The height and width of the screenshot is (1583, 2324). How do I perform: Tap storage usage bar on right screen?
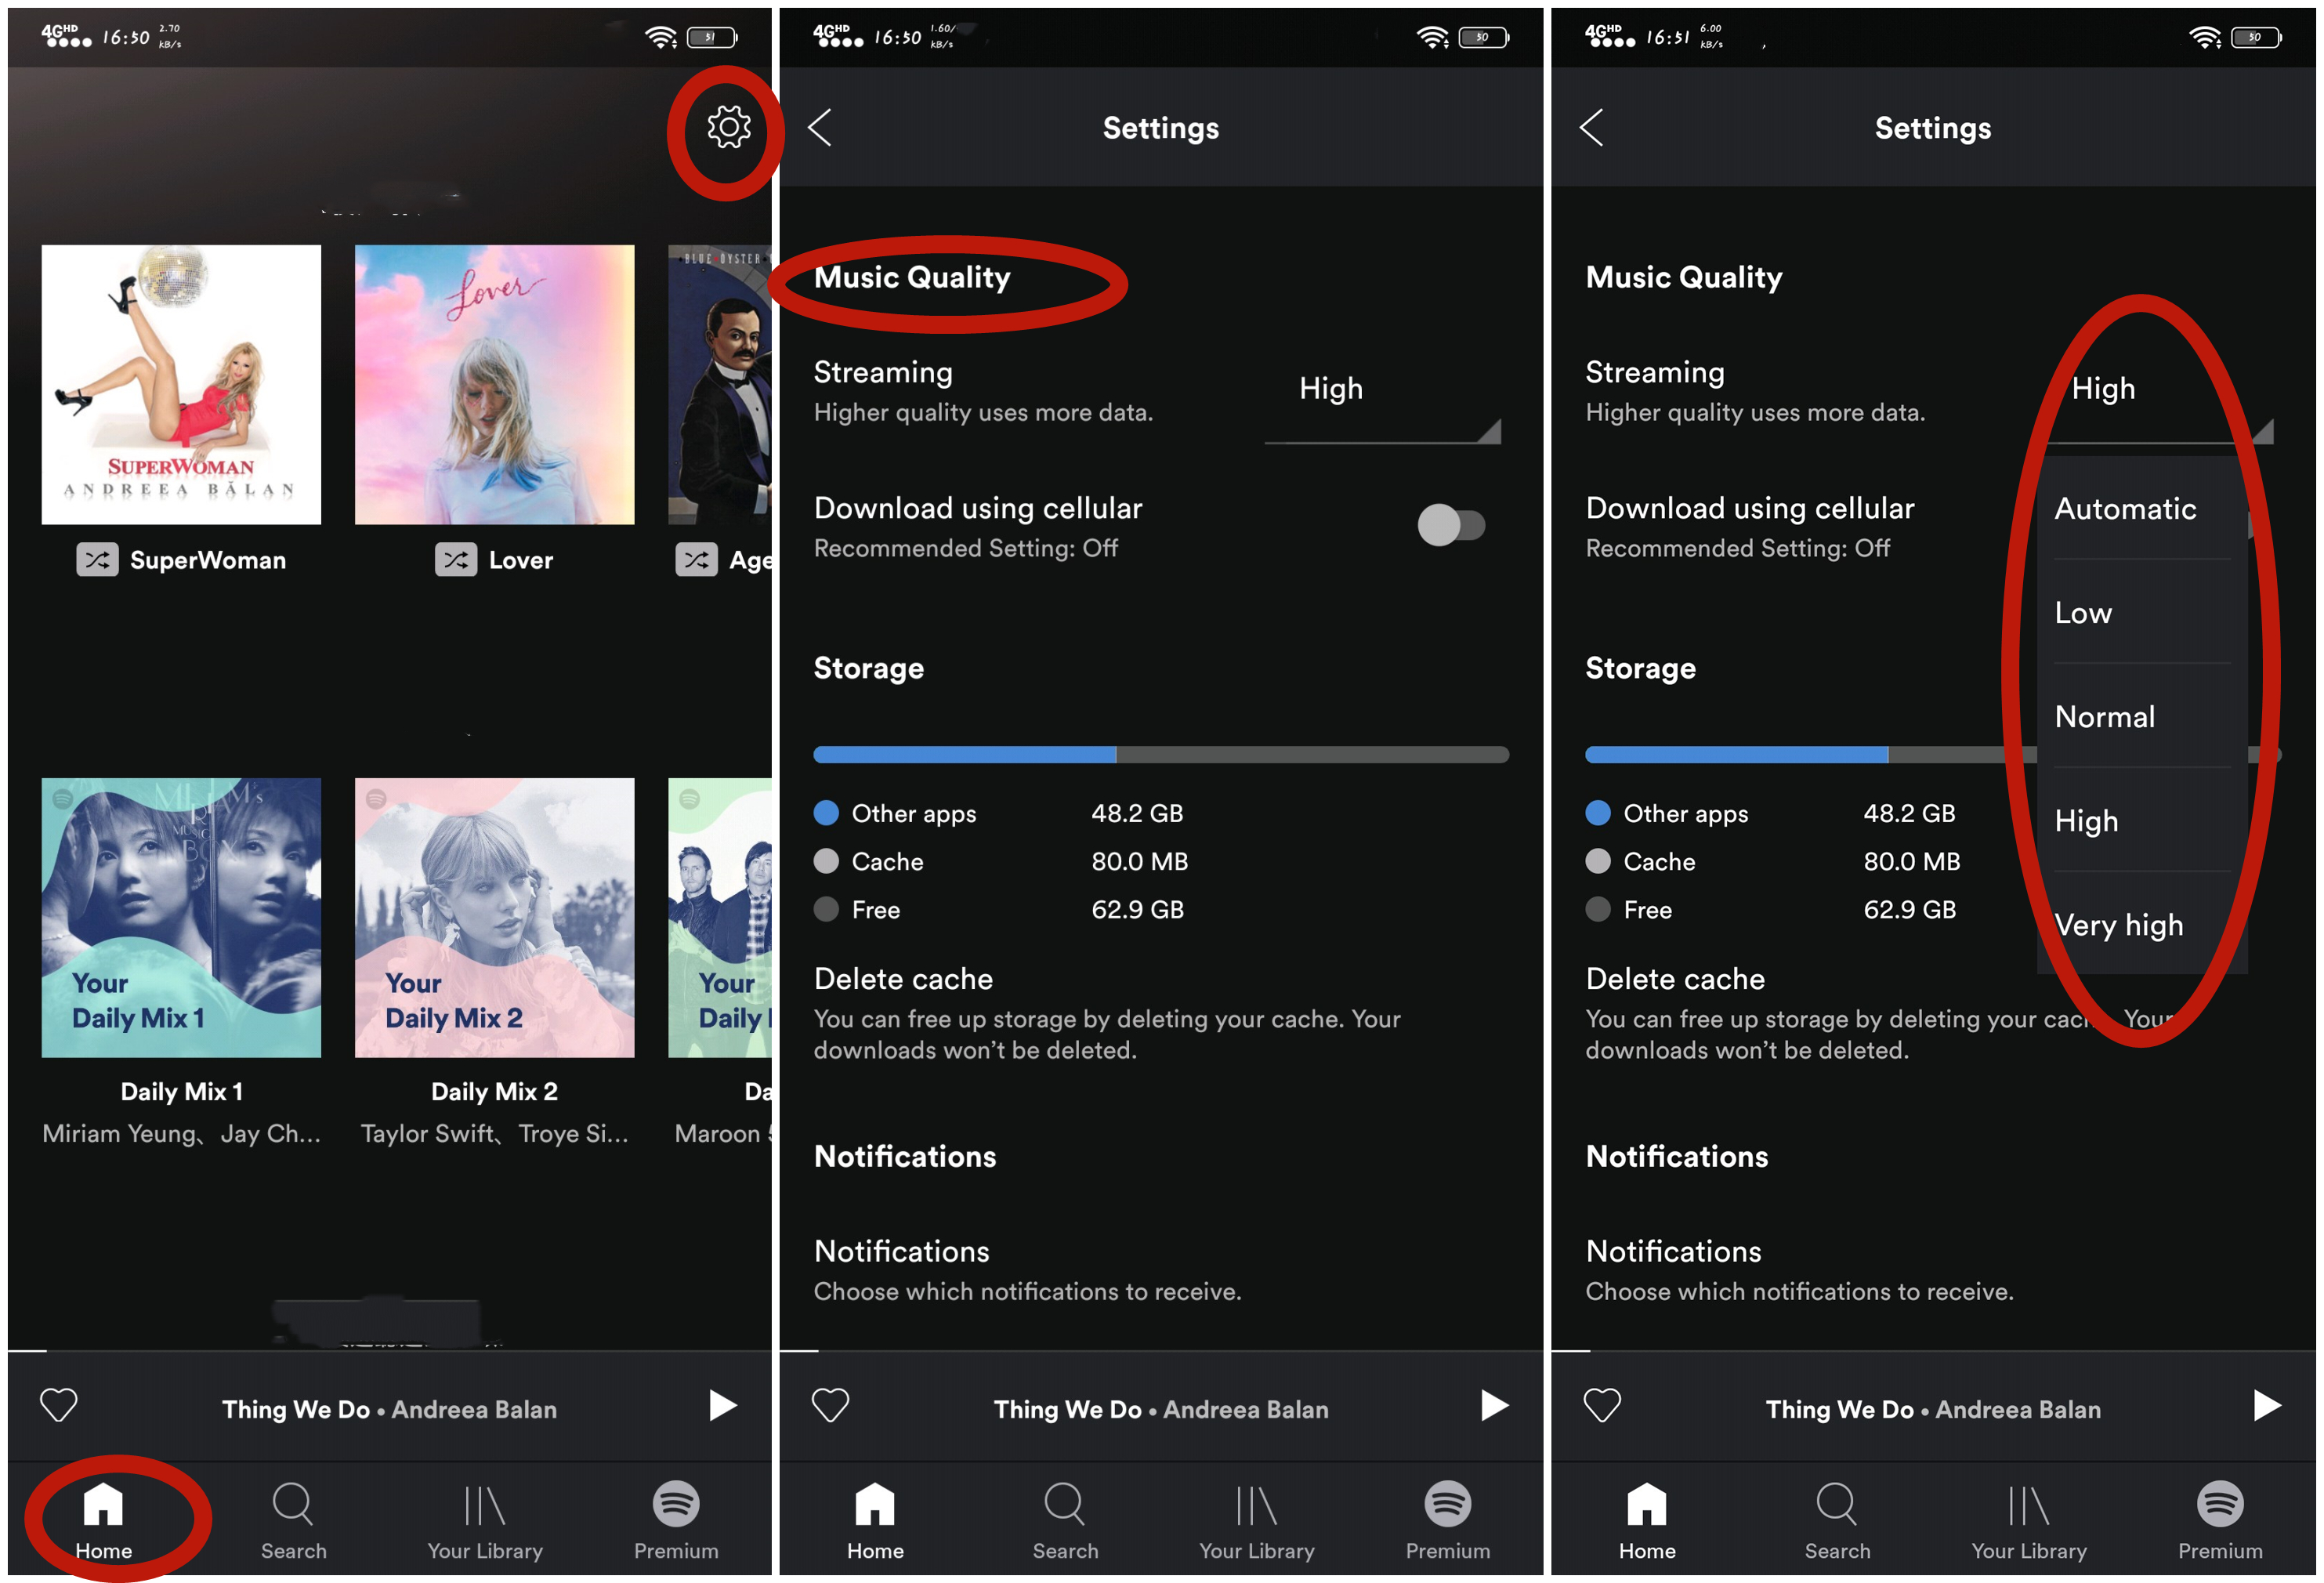pyautogui.click(x=1810, y=755)
